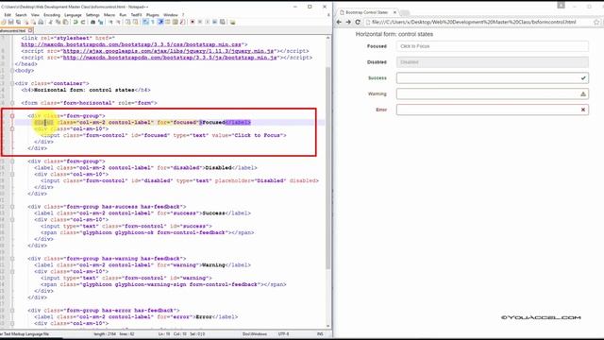This screenshot has height=340, width=604.
Task: Close the bsformcontrol.html Notepad++ tab
Action: [x=30, y=30]
